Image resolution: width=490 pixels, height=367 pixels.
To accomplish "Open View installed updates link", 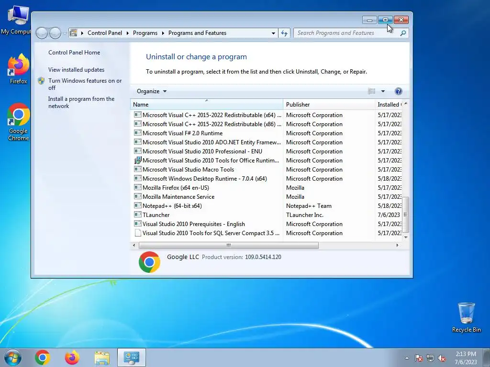I will [76, 70].
